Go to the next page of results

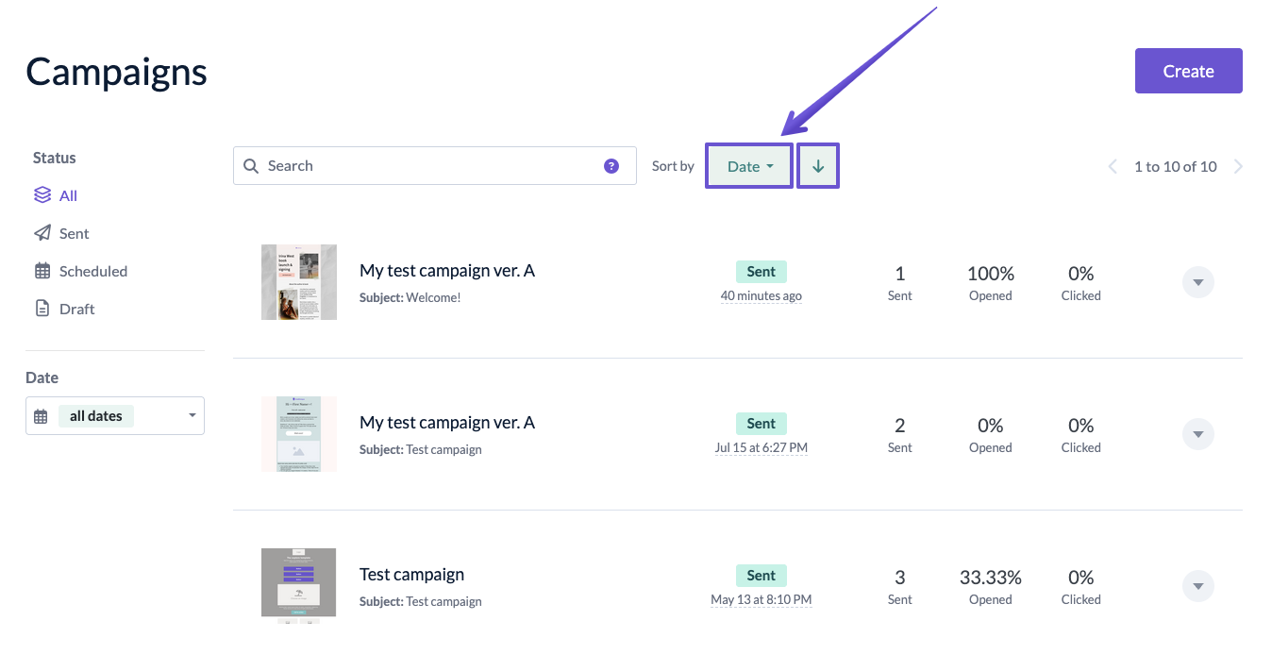[x=1238, y=167]
